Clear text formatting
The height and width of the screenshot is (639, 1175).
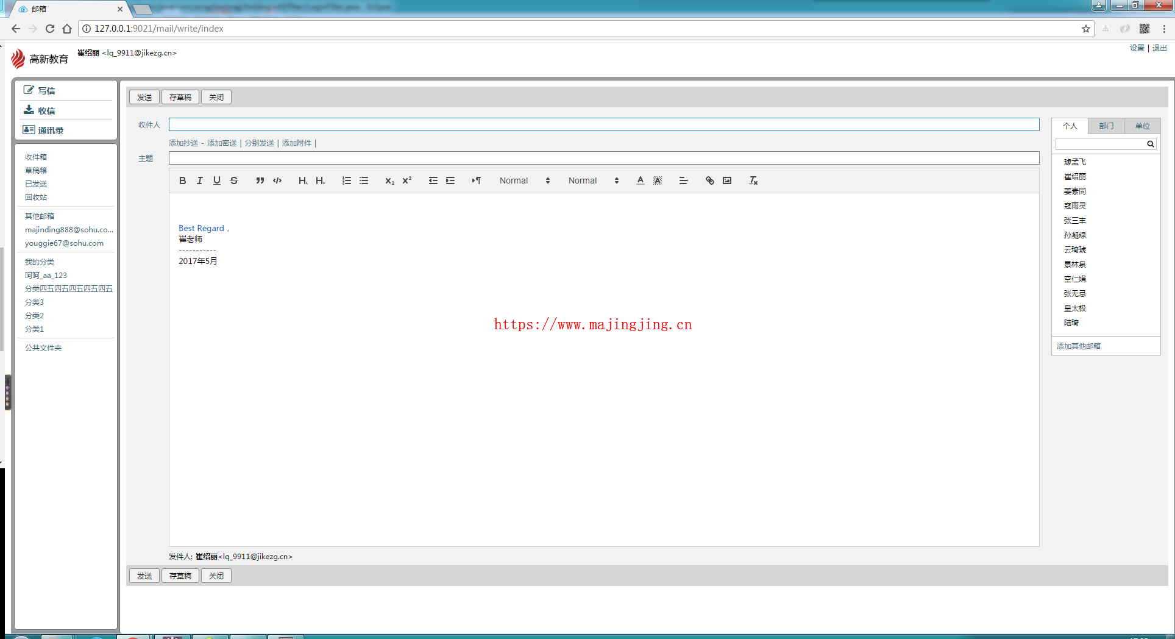(x=753, y=180)
